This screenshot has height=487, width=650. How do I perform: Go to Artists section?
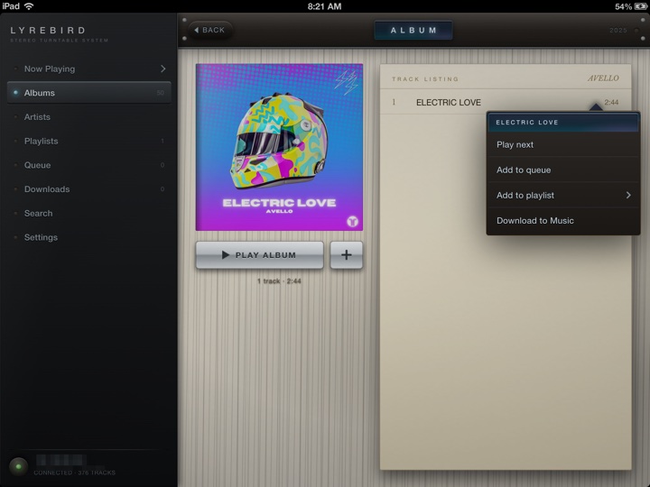tap(88, 116)
